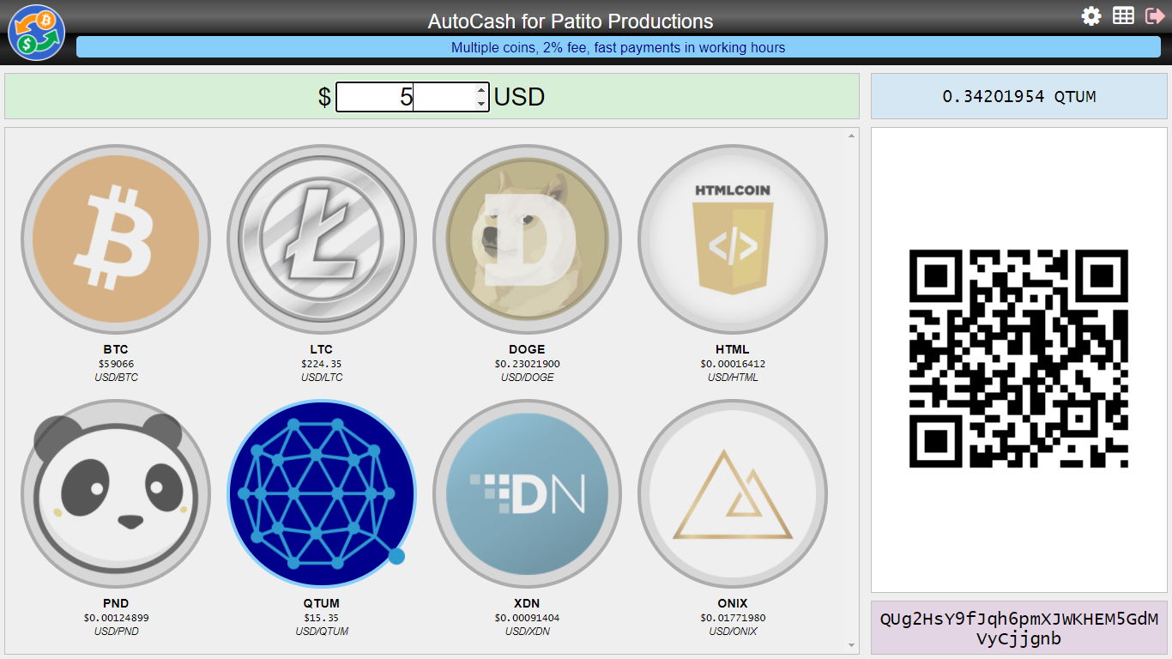This screenshot has height=659, width=1172.
Task: Click the $0.00016412 HTML price
Action: coord(733,364)
